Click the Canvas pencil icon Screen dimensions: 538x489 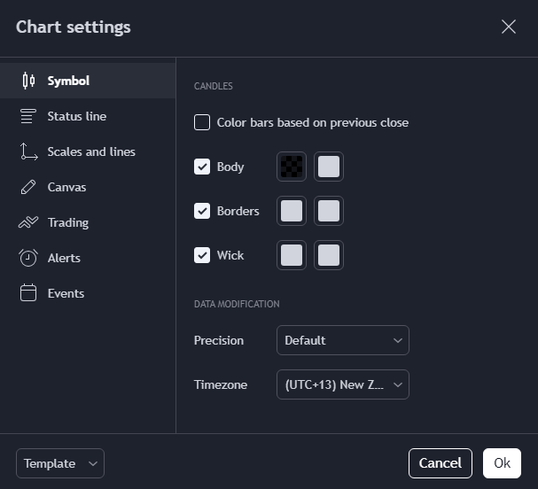tap(28, 187)
